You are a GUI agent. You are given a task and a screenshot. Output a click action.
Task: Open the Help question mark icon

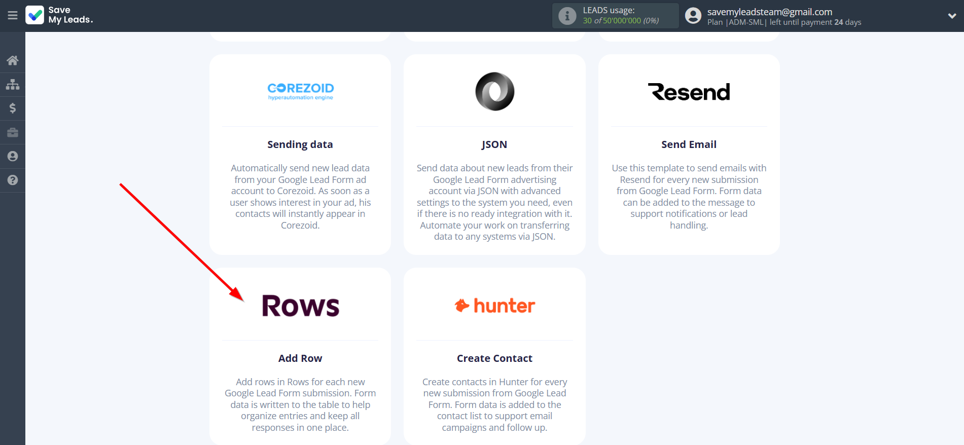click(13, 180)
